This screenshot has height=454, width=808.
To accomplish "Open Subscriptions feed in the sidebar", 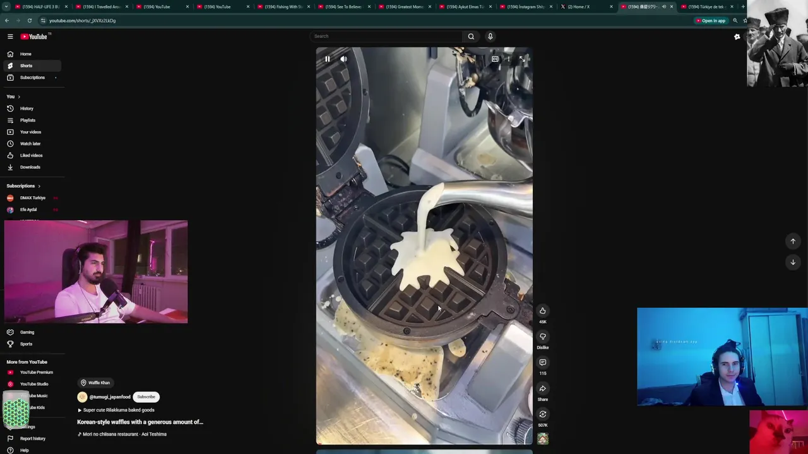I will pos(31,78).
